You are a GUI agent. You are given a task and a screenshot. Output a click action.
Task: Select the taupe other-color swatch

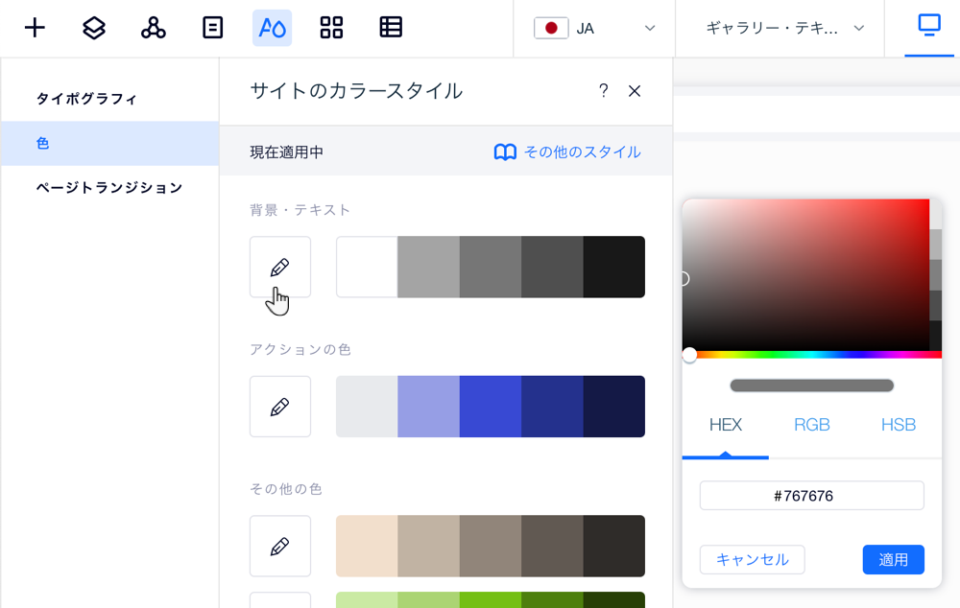tap(491, 547)
